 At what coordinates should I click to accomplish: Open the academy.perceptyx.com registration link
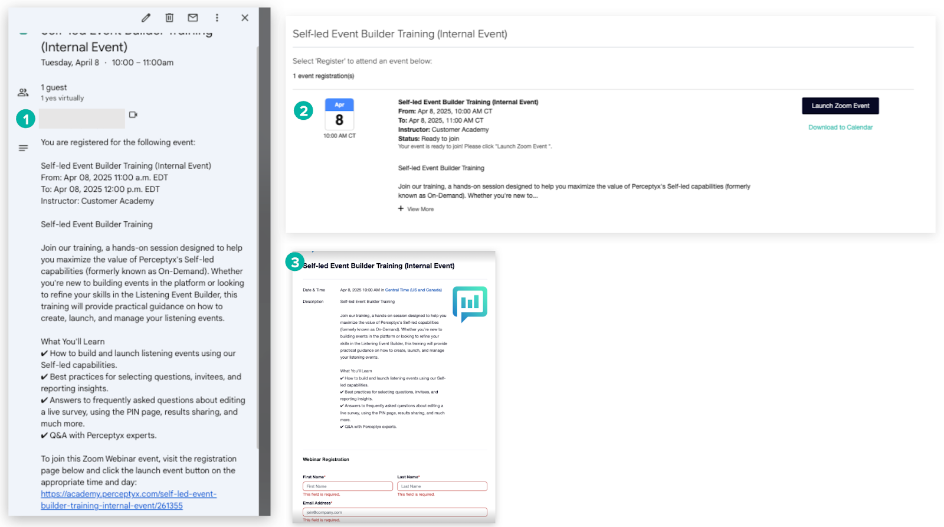(x=129, y=500)
